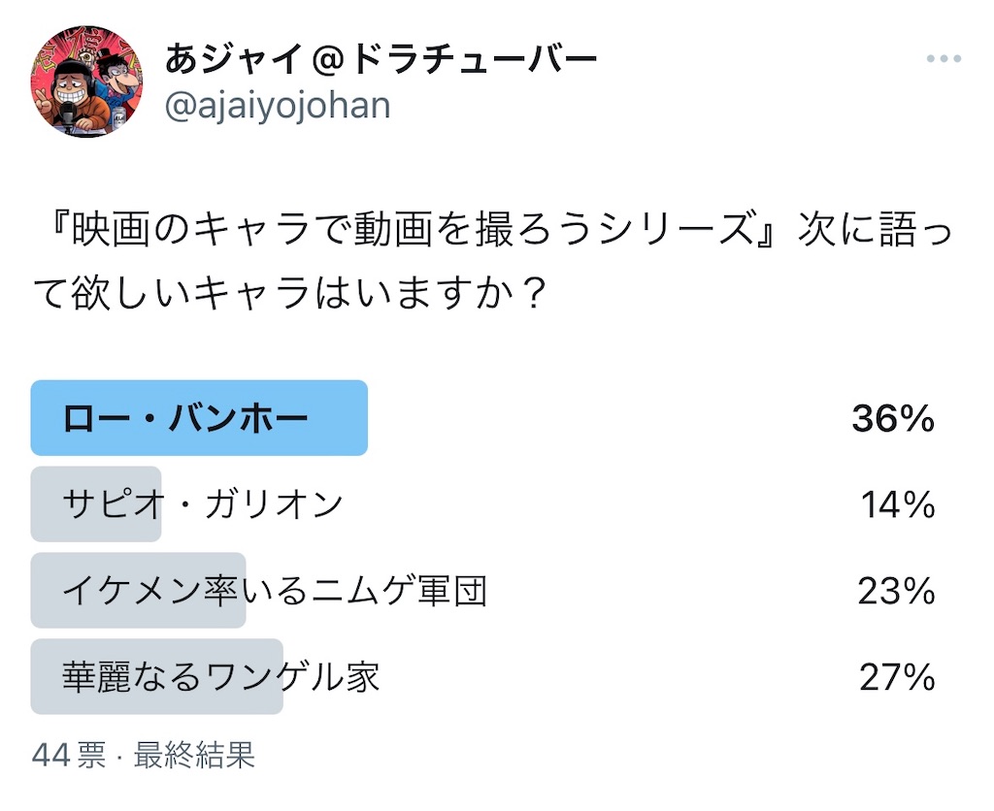Click the 44票 vote count
This screenshot has height=811, width=994.
[x=69, y=755]
